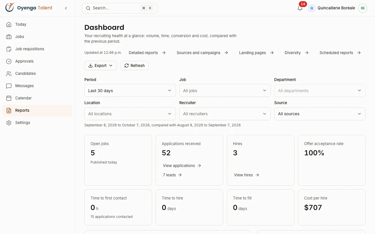Image resolution: width=375 pixels, height=234 pixels.
Task: Open the Jobs section in sidebar
Action: coord(37,37)
